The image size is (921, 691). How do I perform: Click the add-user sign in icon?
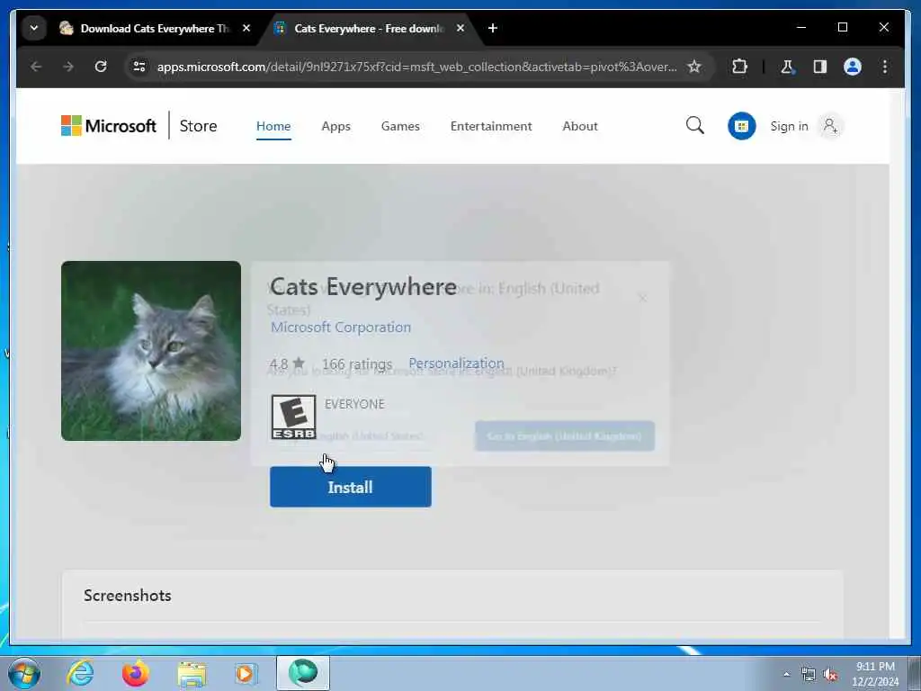830,126
